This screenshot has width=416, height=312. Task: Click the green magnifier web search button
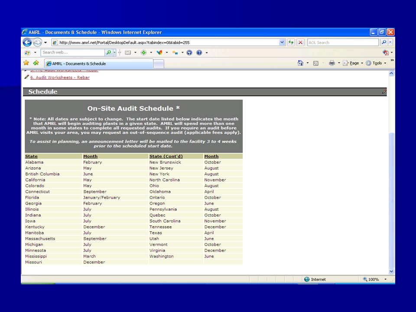coord(108,52)
